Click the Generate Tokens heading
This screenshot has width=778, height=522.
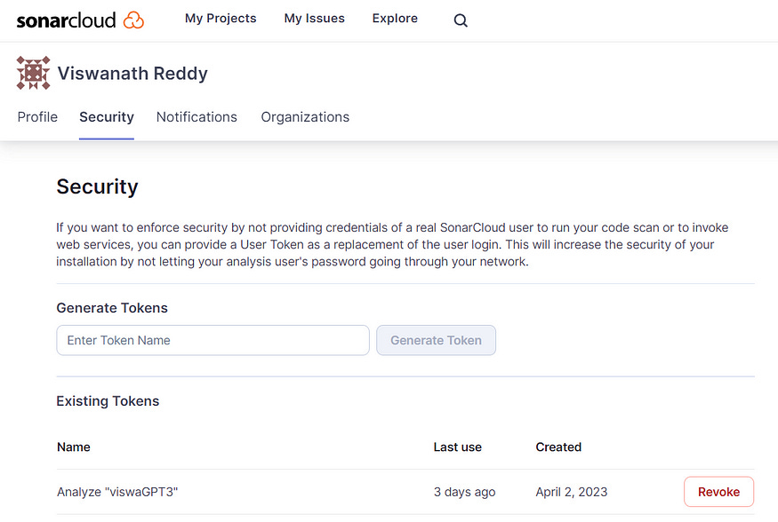tap(112, 308)
